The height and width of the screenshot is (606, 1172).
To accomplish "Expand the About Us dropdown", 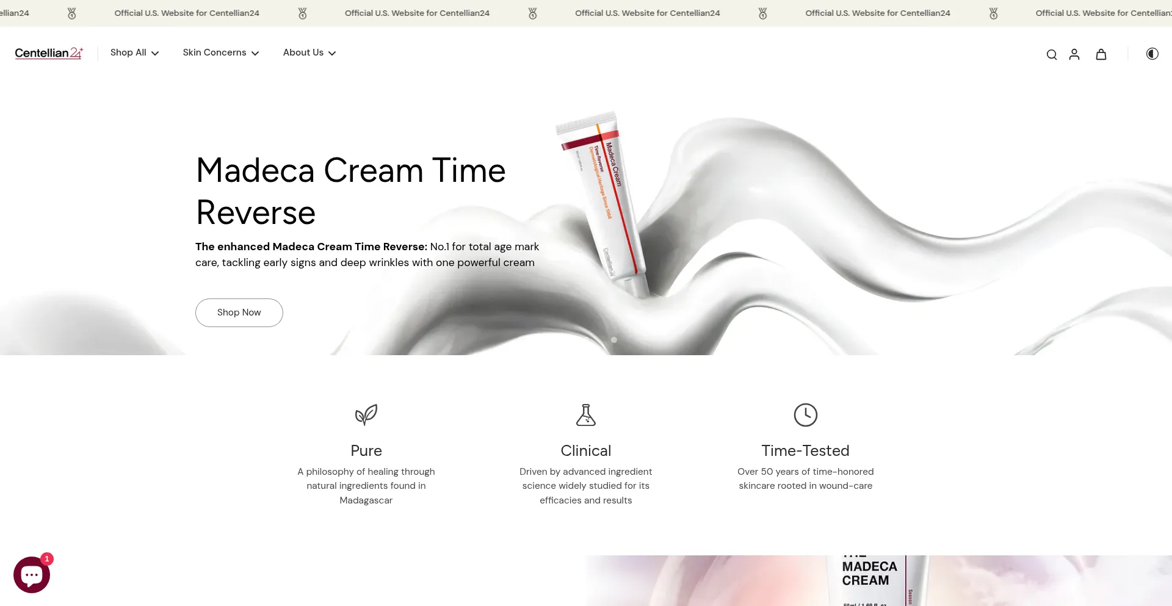I will point(309,52).
